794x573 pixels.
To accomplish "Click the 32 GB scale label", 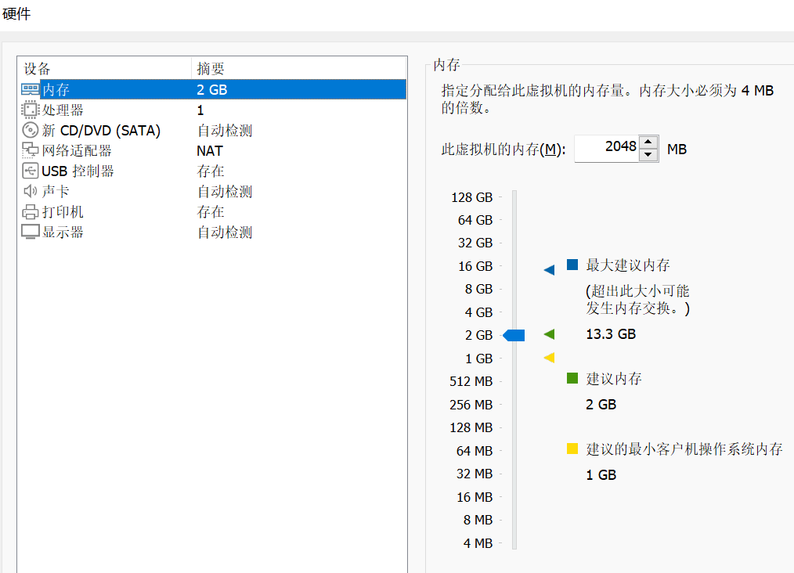I will coord(475,243).
